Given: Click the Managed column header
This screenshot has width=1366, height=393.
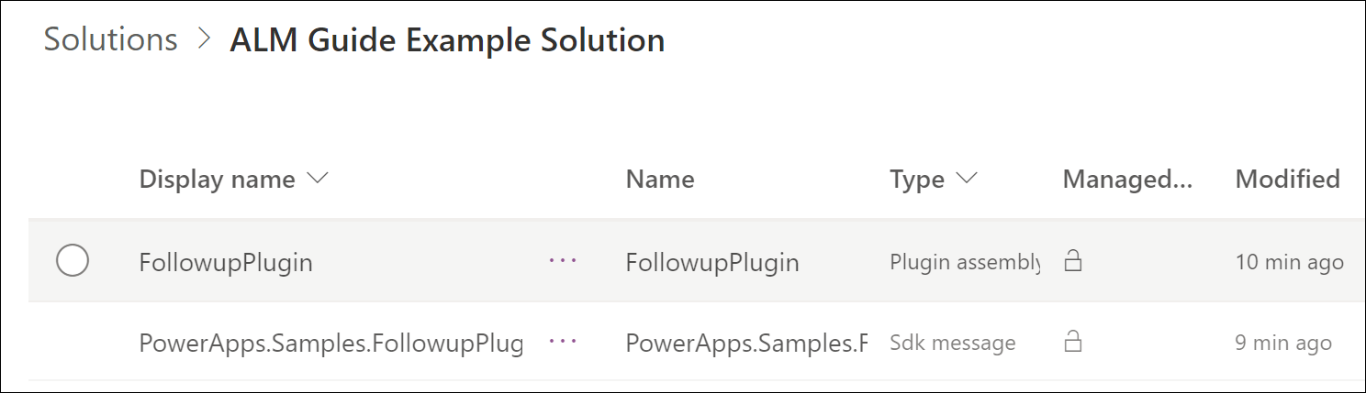Looking at the screenshot, I should (x=1126, y=180).
